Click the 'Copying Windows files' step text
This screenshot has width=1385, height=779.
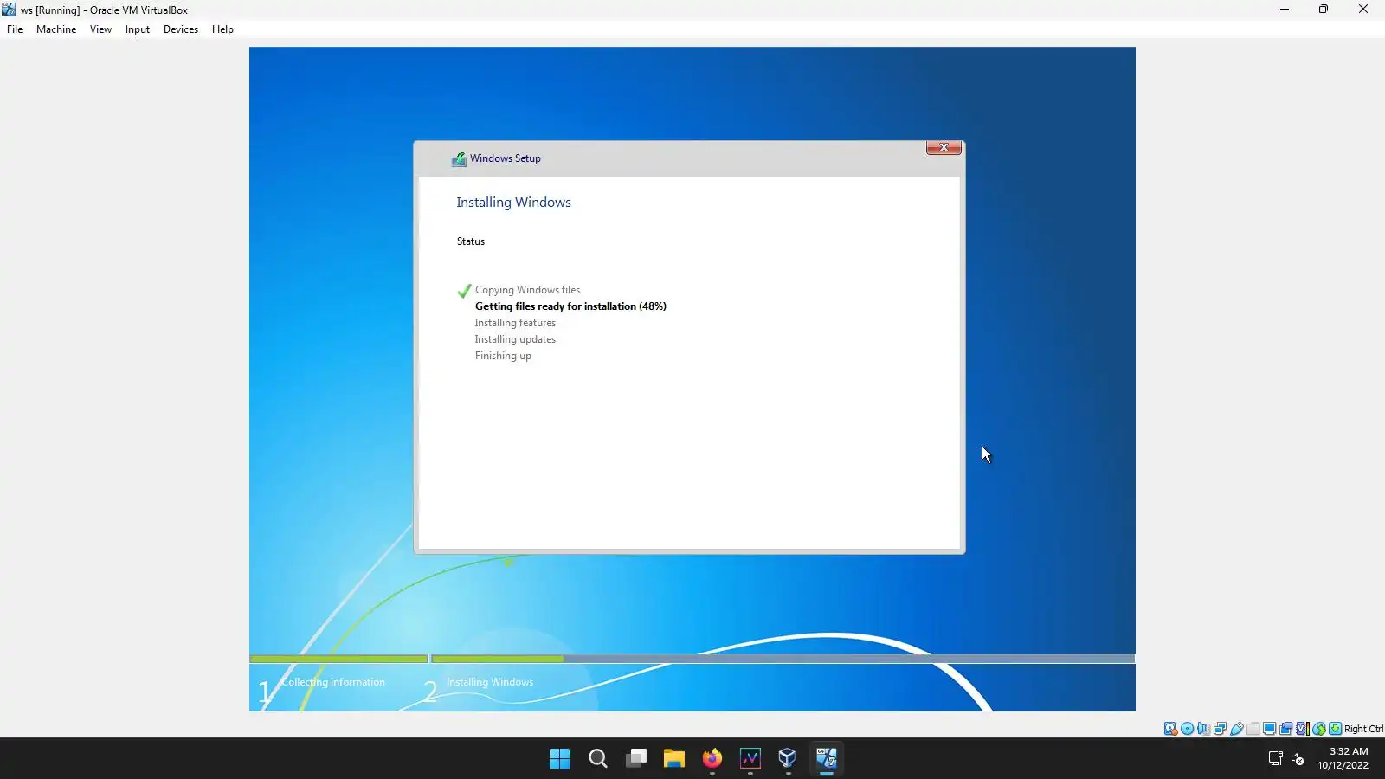527,290
